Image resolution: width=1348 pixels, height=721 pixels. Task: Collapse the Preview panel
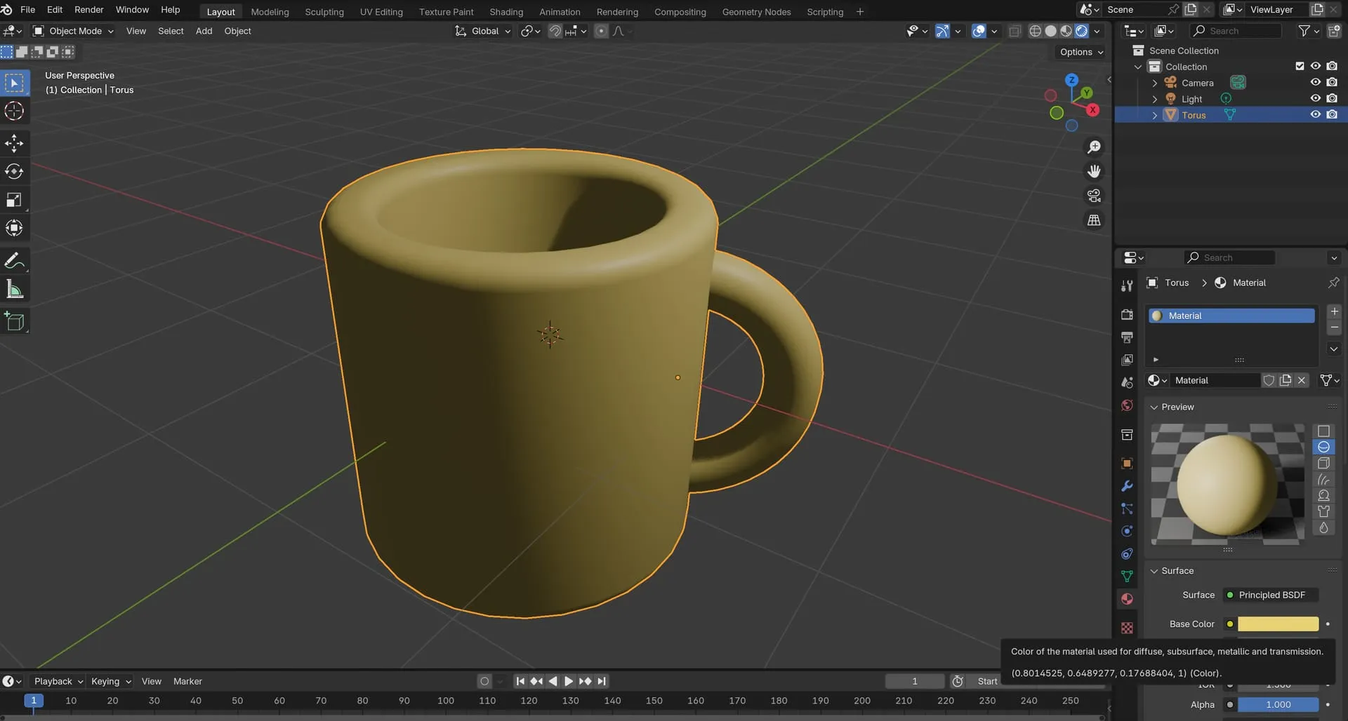point(1154,407)
